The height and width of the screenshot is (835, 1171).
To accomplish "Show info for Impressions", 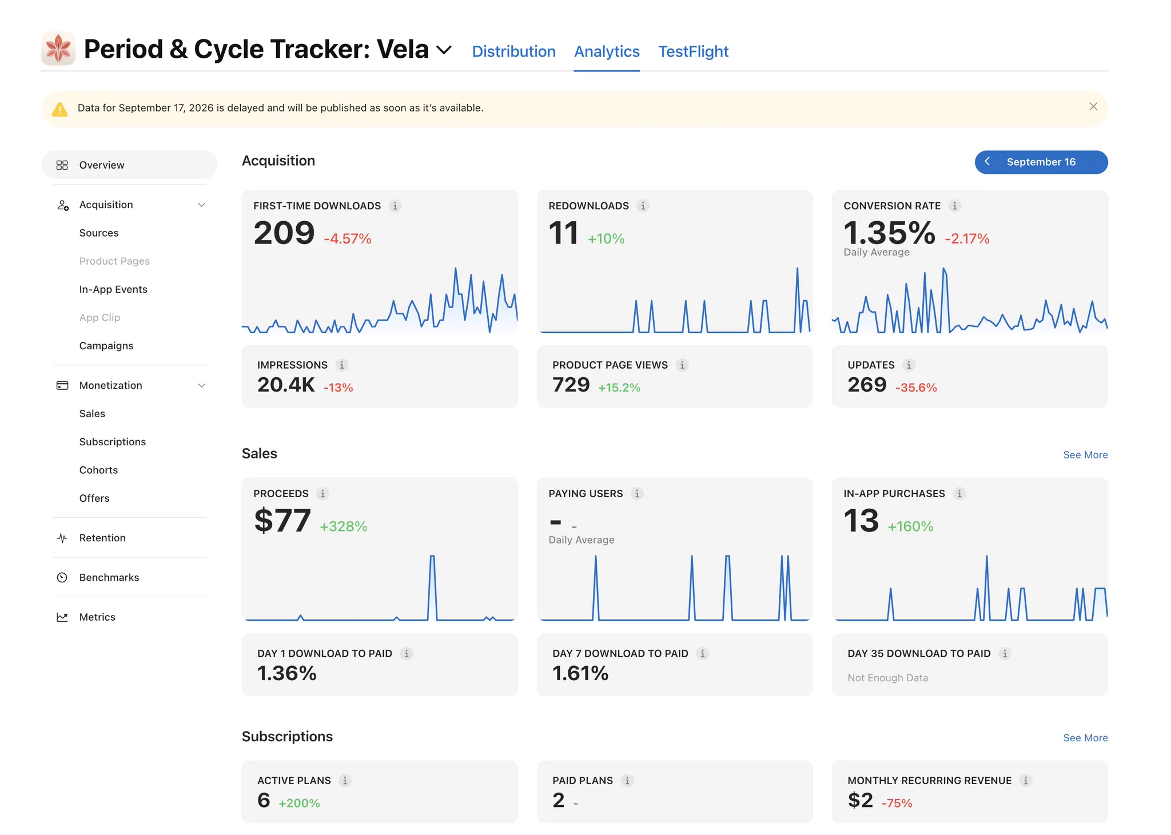I will [x=342, y=365].
